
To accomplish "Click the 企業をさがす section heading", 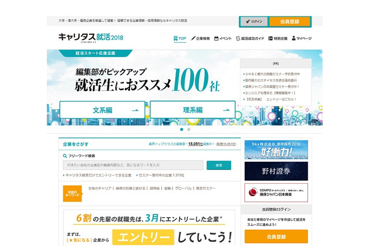I will (76, 144).
